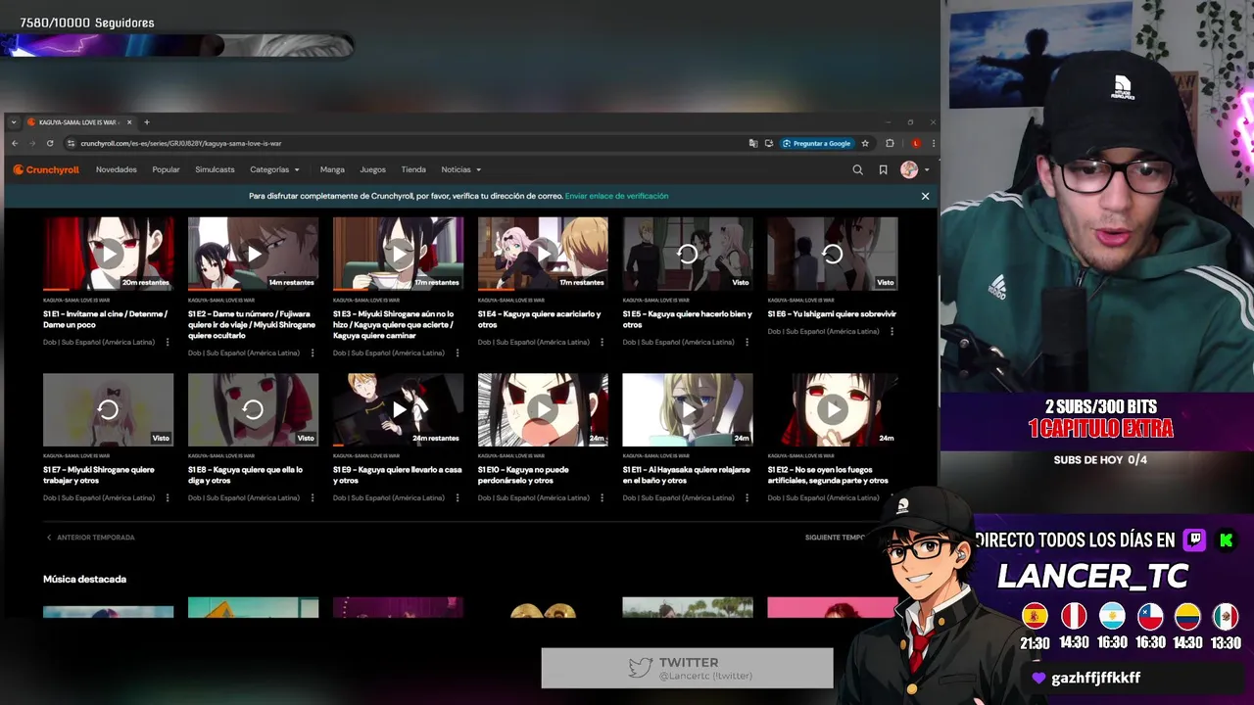Go back with the browser back arrow

point(15,143)
